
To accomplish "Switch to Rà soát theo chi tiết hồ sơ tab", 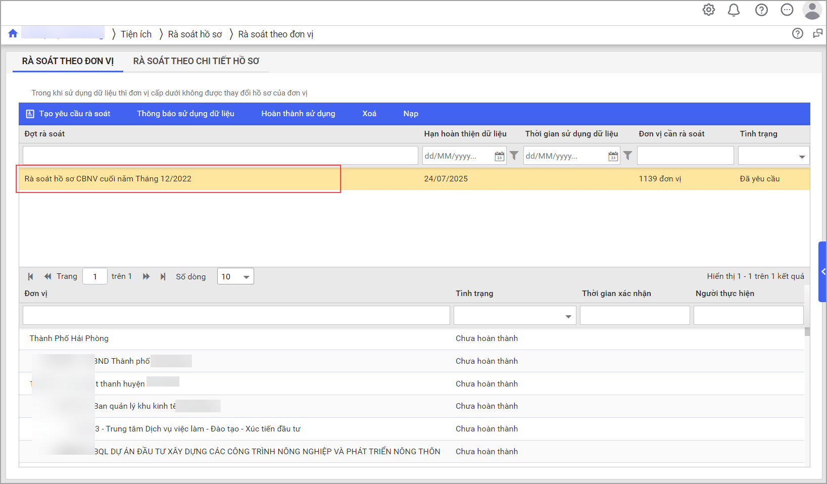I will 196,61.
